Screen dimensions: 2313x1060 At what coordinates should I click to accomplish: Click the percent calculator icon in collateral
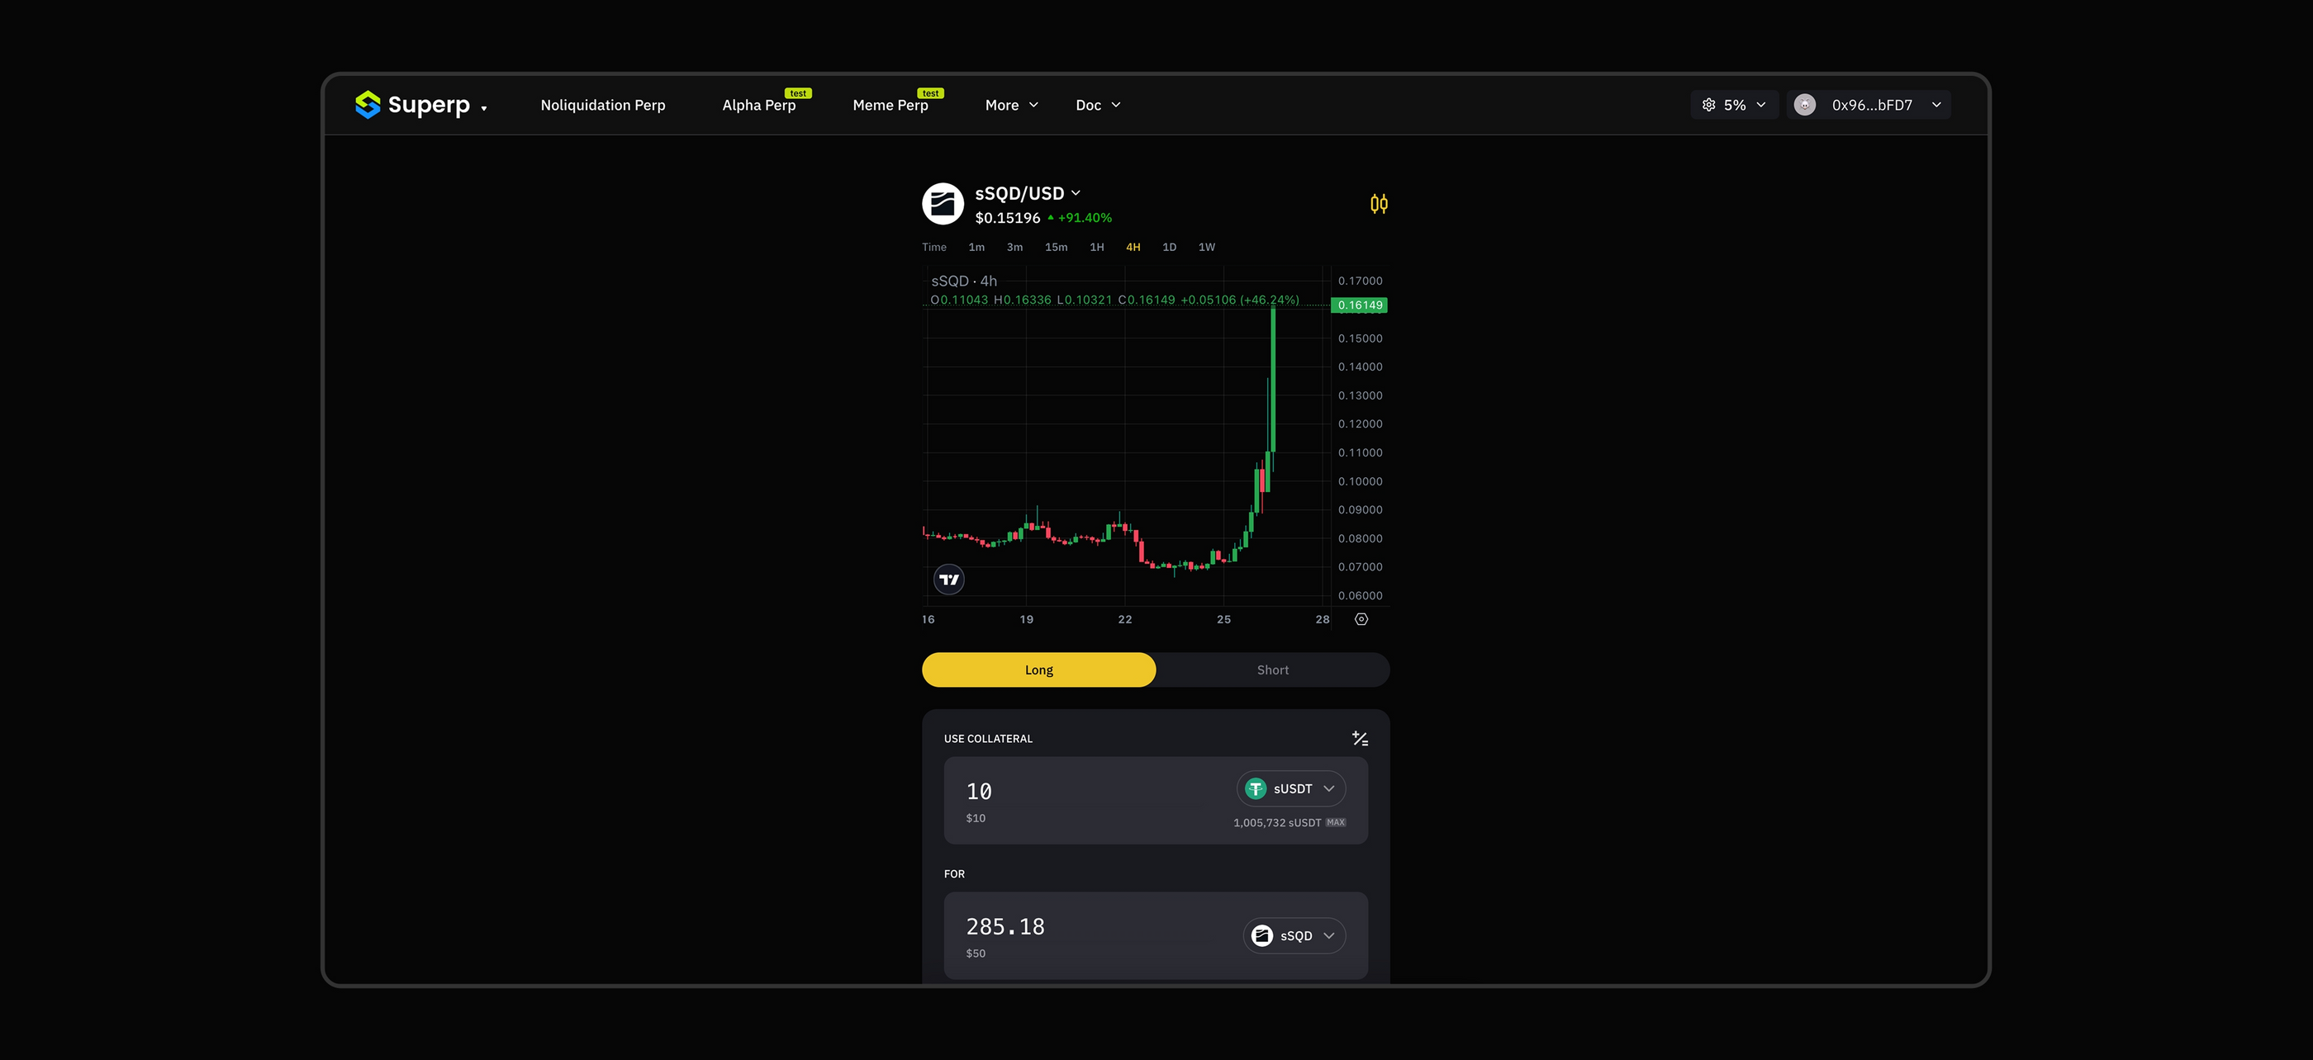(1360, 739)
